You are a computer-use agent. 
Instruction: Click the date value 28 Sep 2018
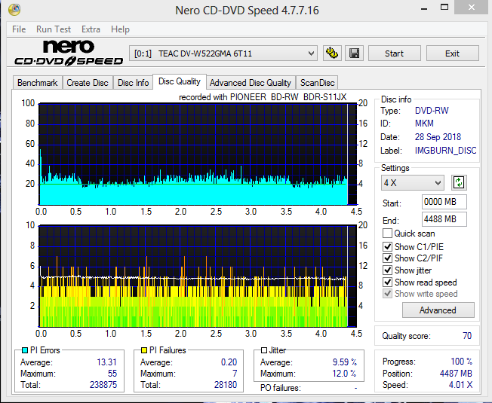pos(438,137)
